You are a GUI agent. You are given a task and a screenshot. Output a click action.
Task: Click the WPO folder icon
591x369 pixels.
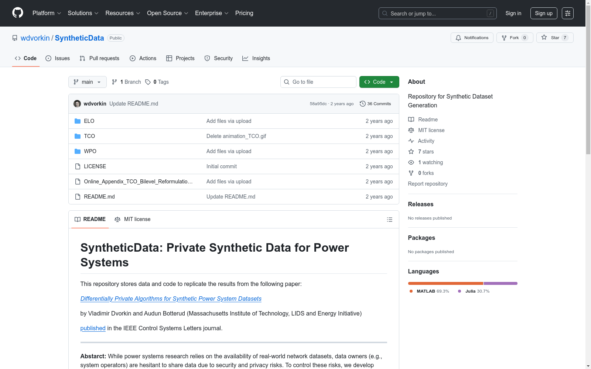(x=78, y=151)
